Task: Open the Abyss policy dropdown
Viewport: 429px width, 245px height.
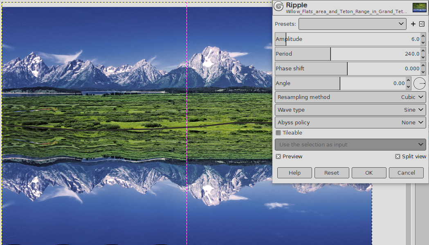Action: point(350,123)
